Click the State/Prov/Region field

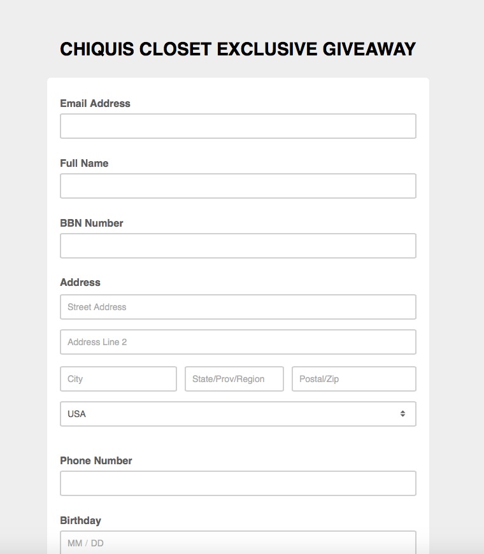[x=234, y=379]
